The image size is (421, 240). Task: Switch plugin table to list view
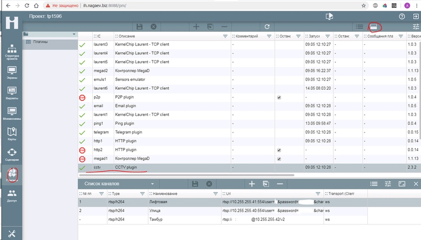(359, 27)
